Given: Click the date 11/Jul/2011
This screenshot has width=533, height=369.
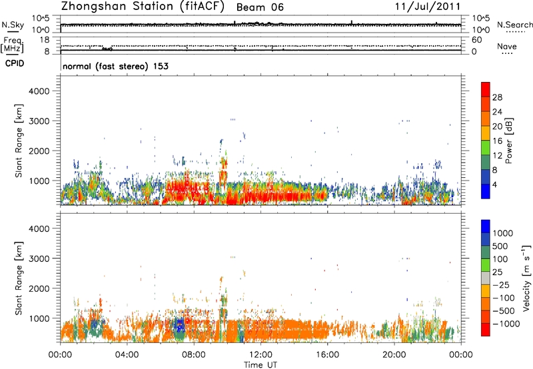Looking at the screenshot, I should point(428,7).
